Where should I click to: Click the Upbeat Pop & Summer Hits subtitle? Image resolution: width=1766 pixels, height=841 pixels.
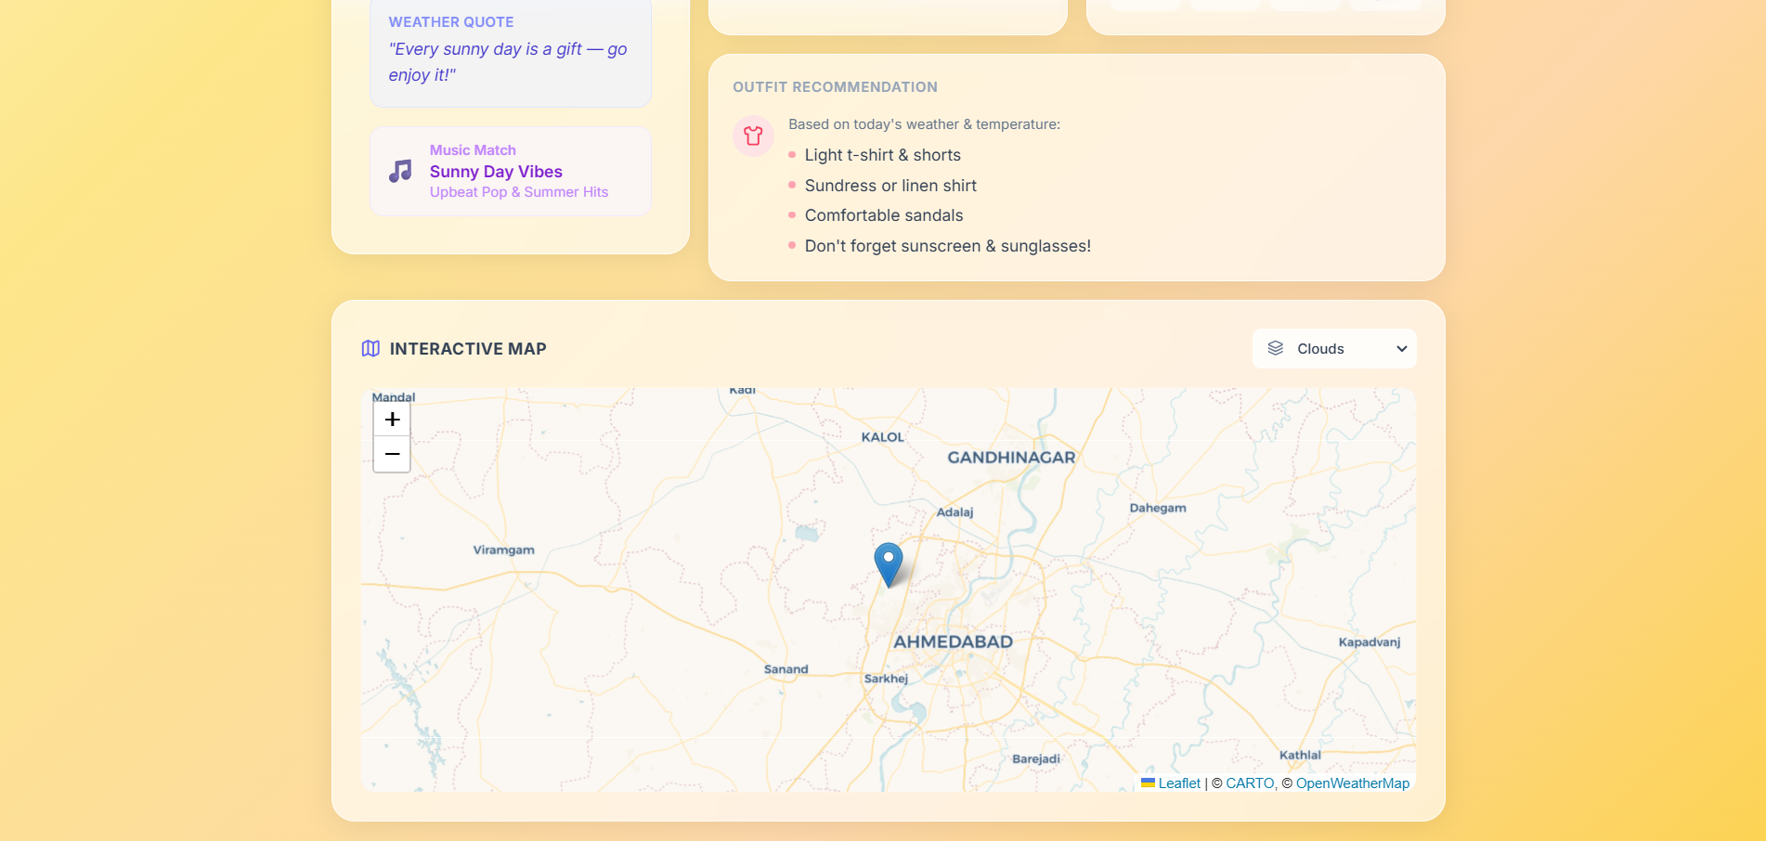[x=519, y=192]
